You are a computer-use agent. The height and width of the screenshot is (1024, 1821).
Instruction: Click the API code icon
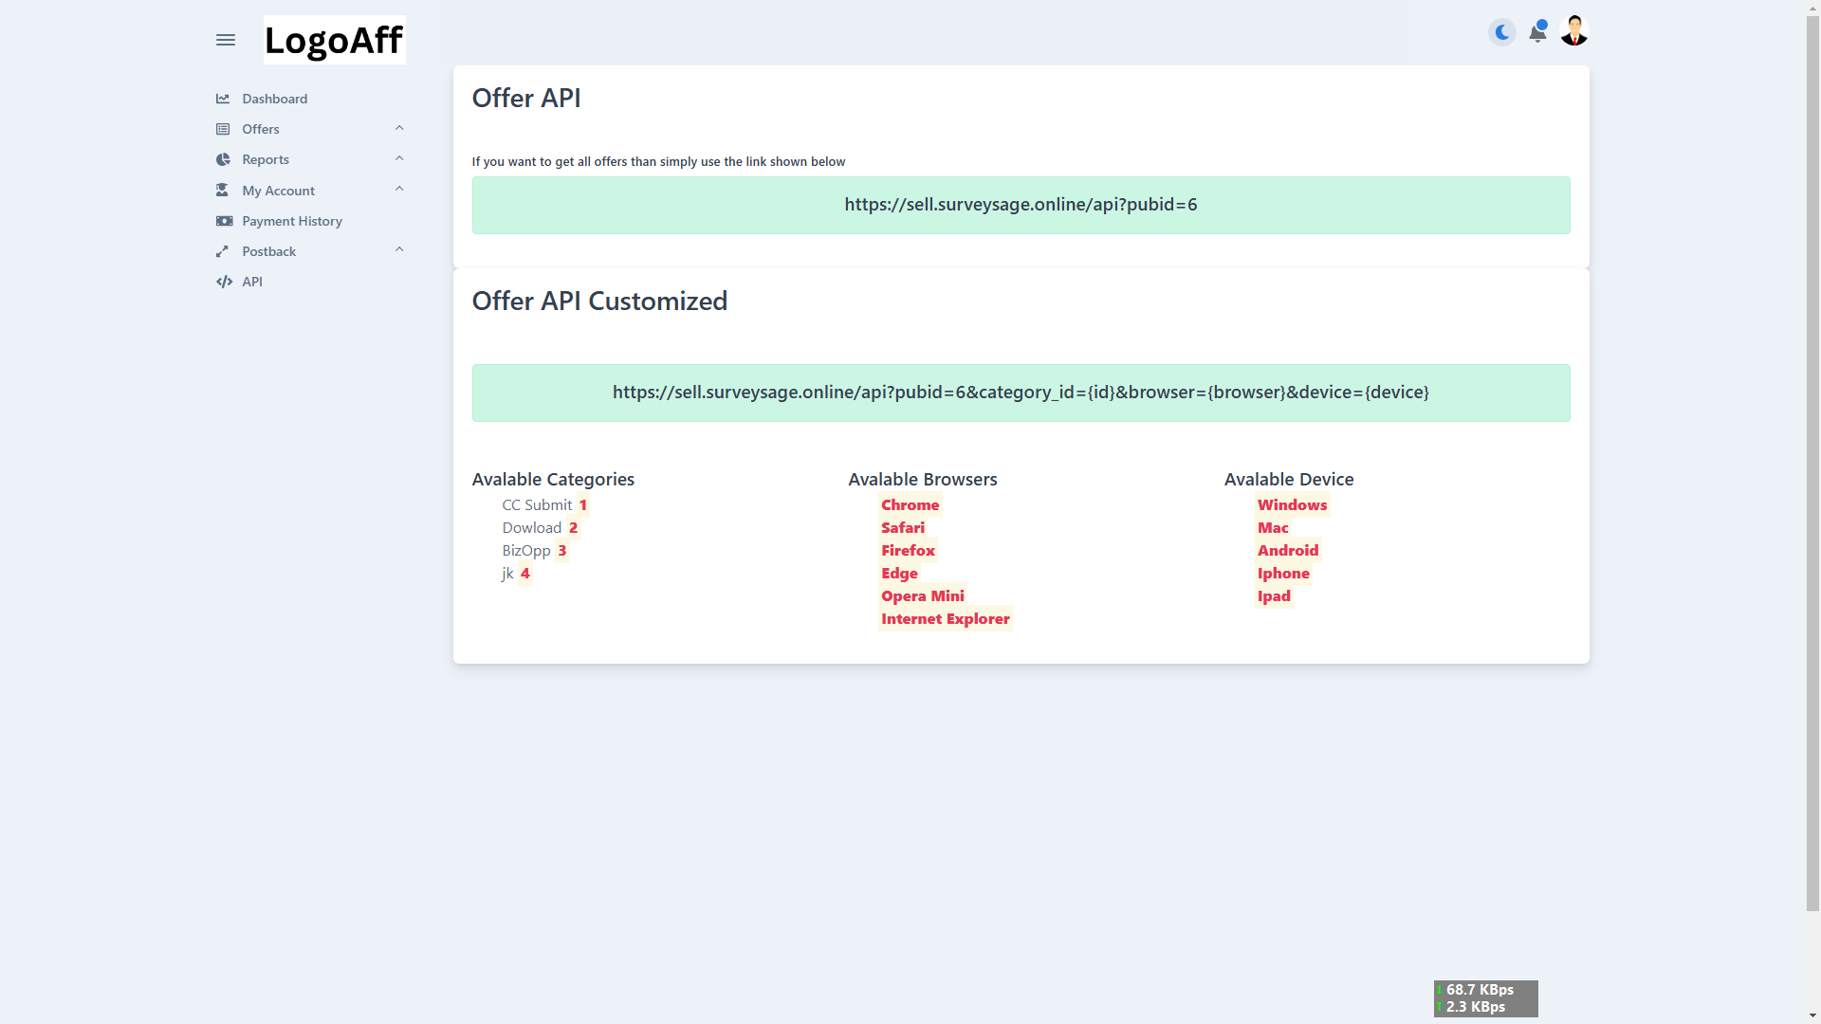click(224, 282)
